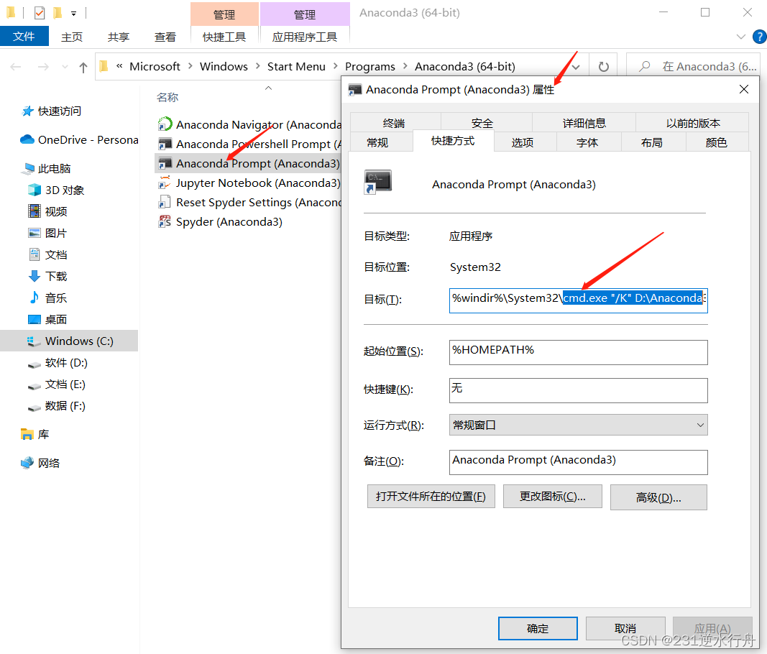This screenshot has height=654, width=767.
Task: Click 数据 (F:) drive icon
Action: coord(35,407)
